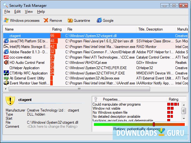
Task: Click the Google toolbar button
Action: click(x=105, y=20)
